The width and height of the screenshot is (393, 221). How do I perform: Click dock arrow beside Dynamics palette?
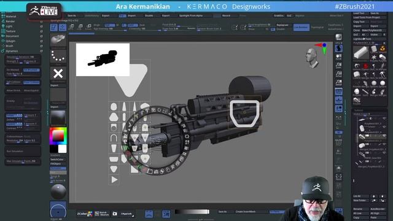pyautogui.click(x=41, y=51)
